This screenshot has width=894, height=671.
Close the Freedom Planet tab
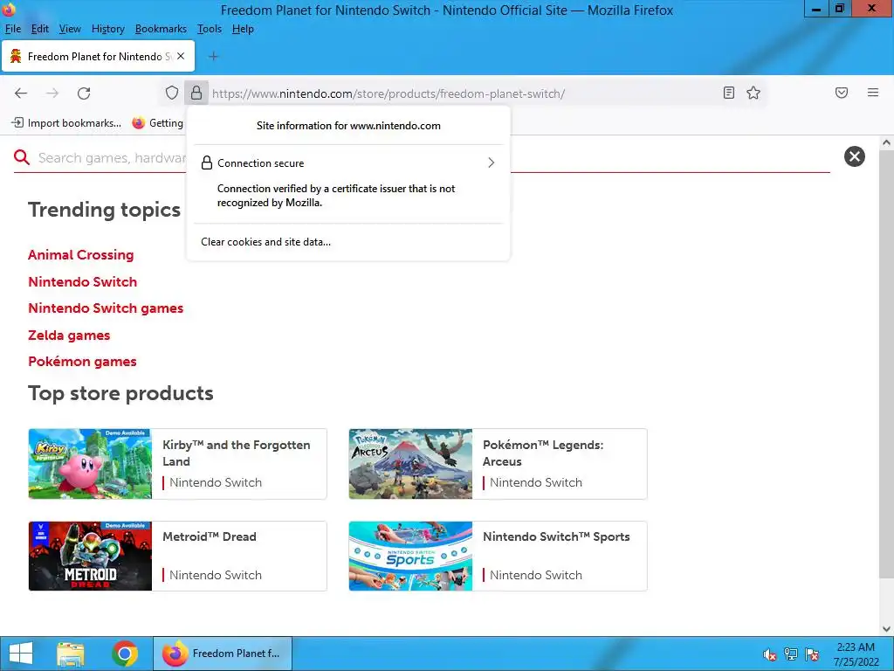pyautogui.click(x=181, y=56)
